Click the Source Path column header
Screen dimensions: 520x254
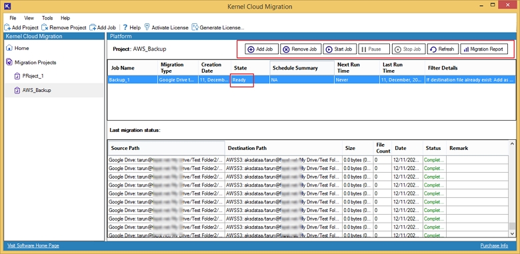pyautogui.click(x=167, y=148)
